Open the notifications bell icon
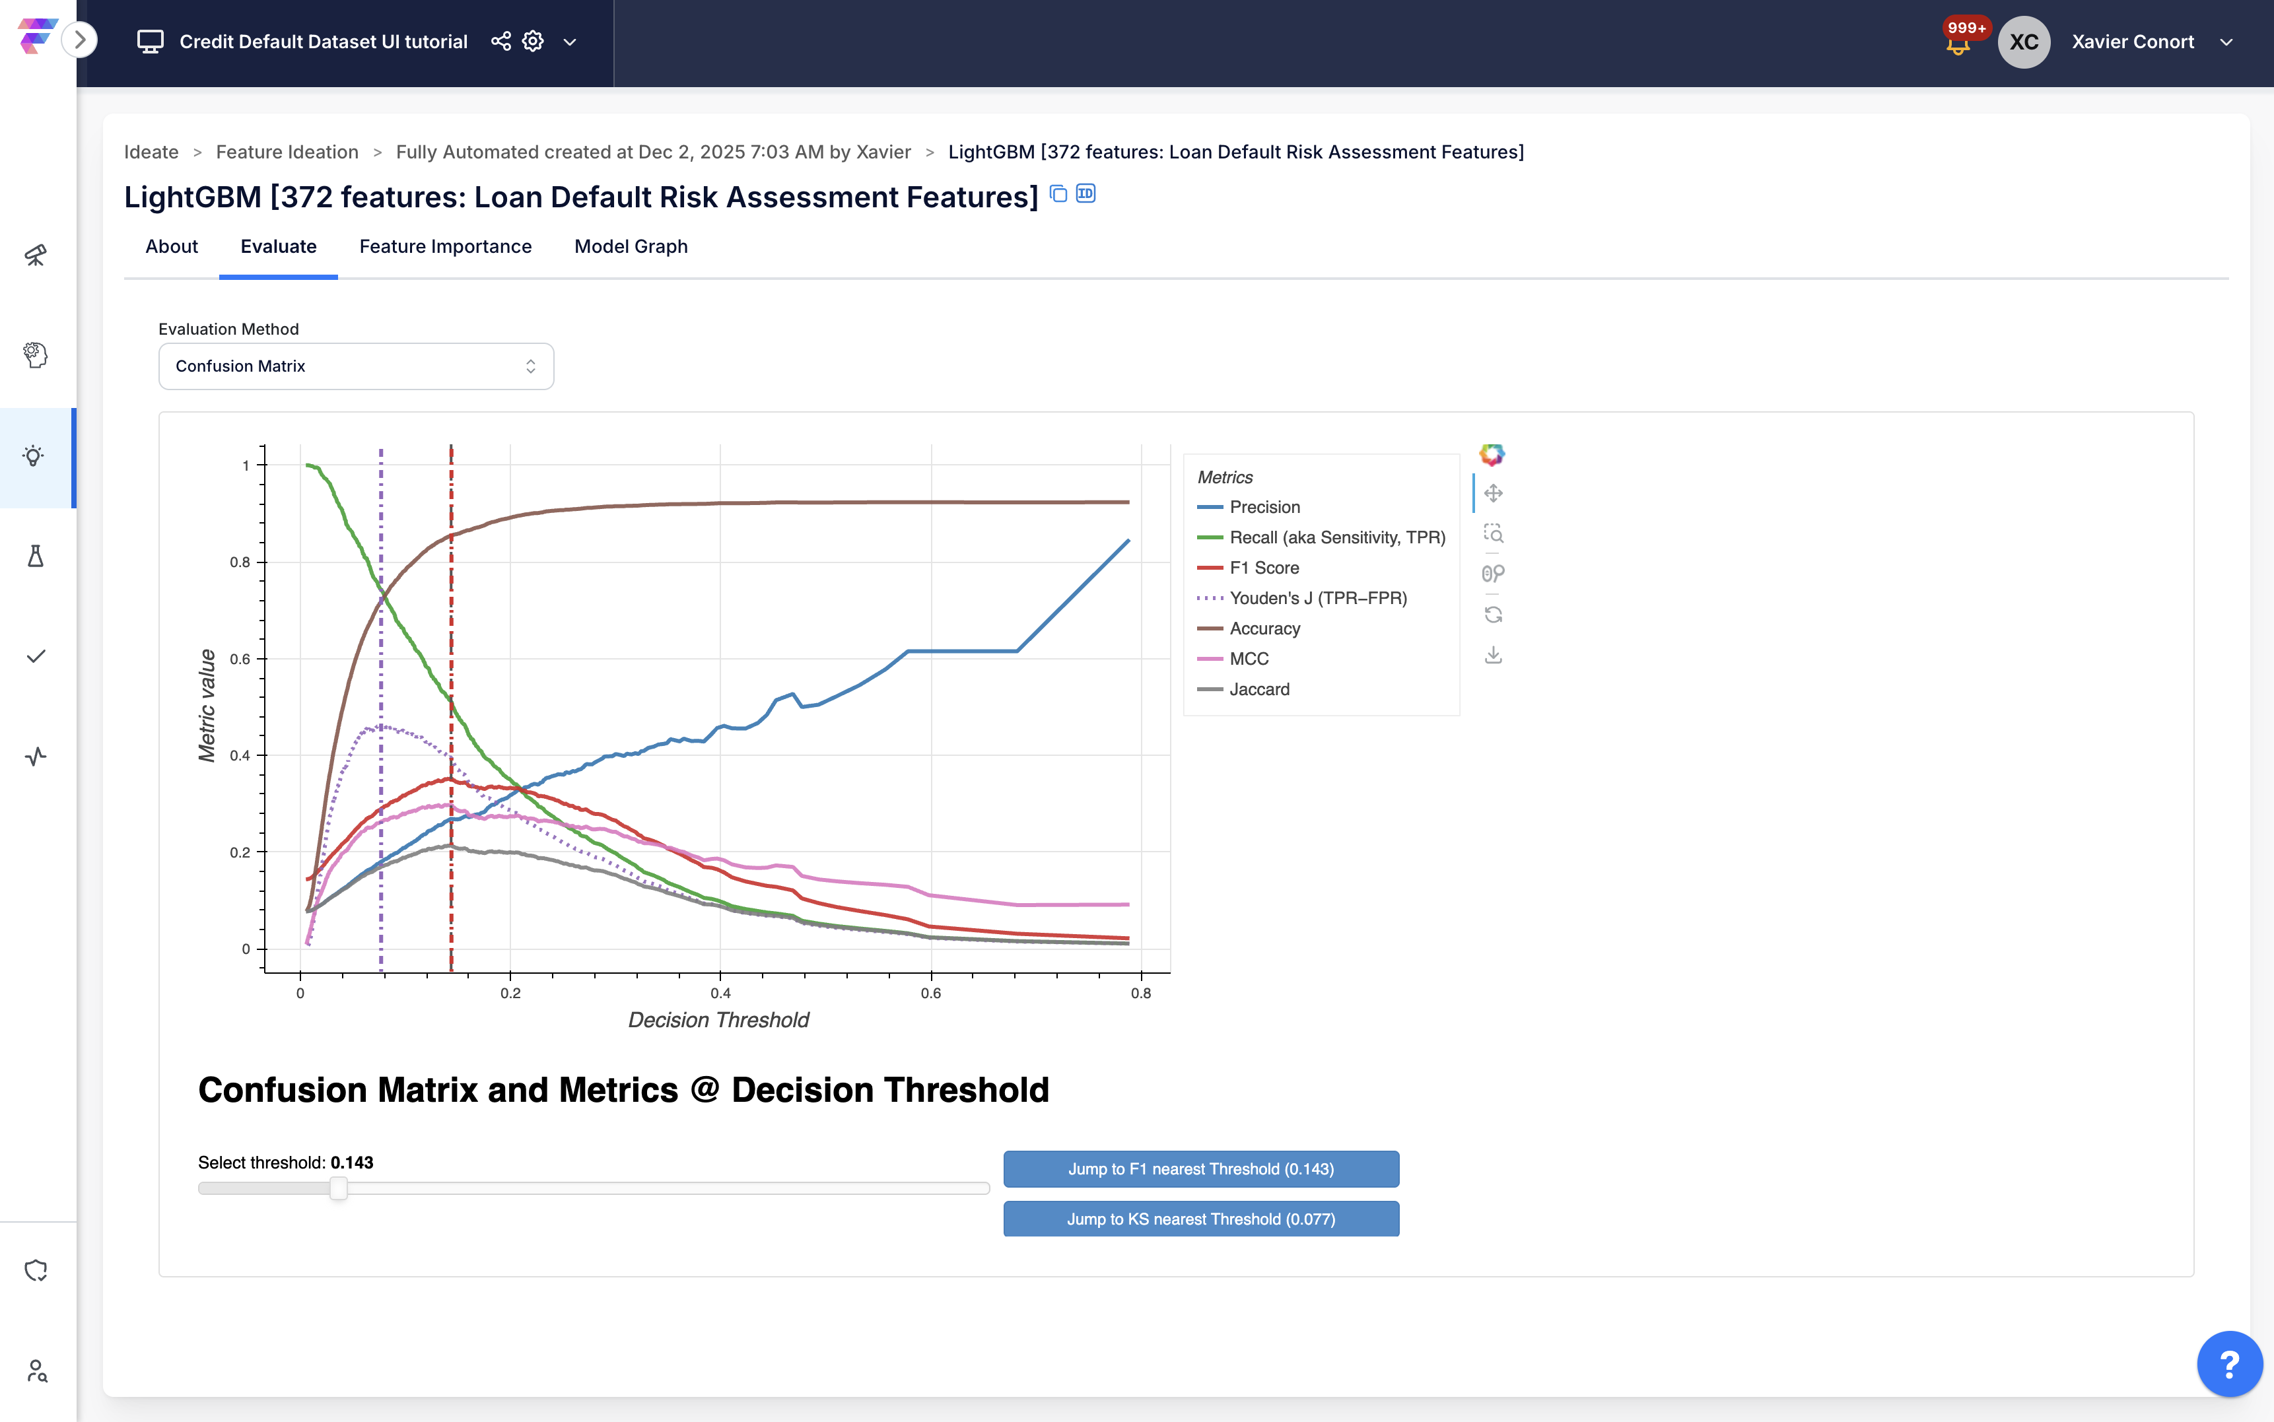 point(1958,44)
